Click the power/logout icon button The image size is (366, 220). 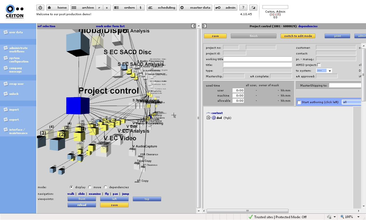click(x=40, y=8)
